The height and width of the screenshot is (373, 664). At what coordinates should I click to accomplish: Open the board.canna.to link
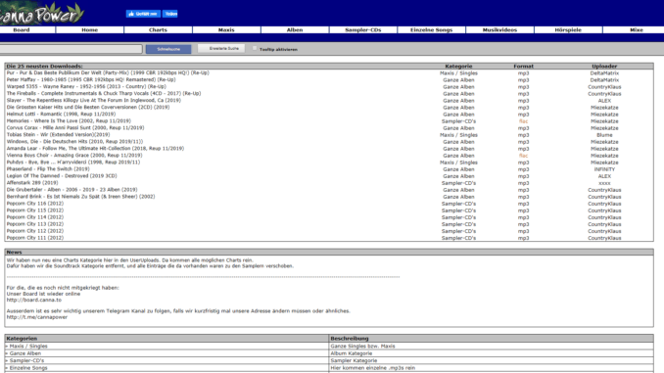(x=34, y=300)
